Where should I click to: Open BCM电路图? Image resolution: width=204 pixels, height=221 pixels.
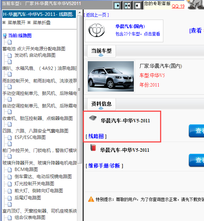tap(26, 169)
